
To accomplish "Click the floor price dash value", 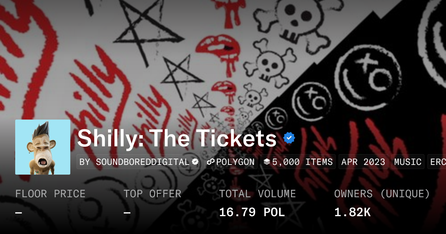I will pyautogui.click(x=19, y=213).
